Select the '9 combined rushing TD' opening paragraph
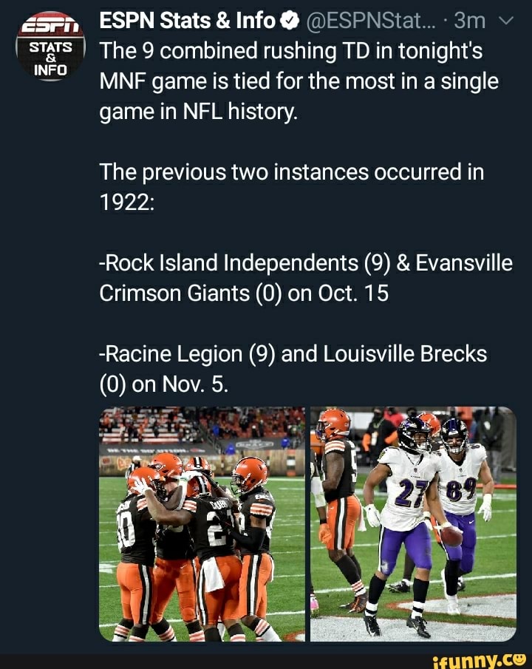 click(x=299, y=81)
